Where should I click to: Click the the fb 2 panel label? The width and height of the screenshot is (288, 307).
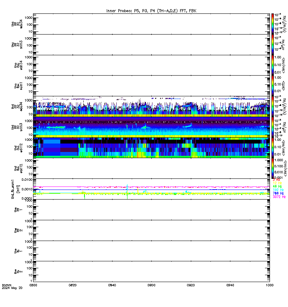(18, 272)
